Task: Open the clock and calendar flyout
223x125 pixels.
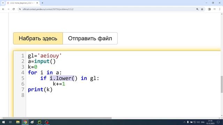Action: pos(210,122)
